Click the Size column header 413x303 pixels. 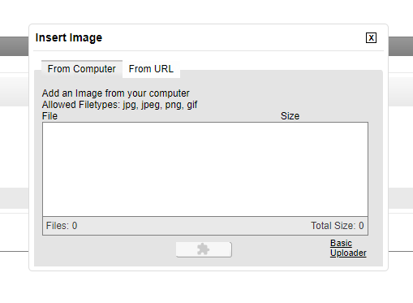[x=290, y=116]
